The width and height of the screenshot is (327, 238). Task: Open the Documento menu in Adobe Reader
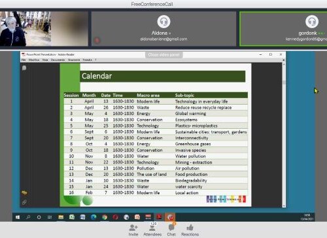tap(58, 59)
